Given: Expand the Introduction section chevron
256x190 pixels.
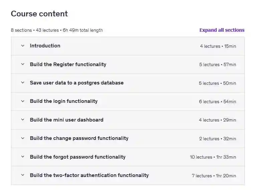Looking at the screenshot, I should (23, 46).
